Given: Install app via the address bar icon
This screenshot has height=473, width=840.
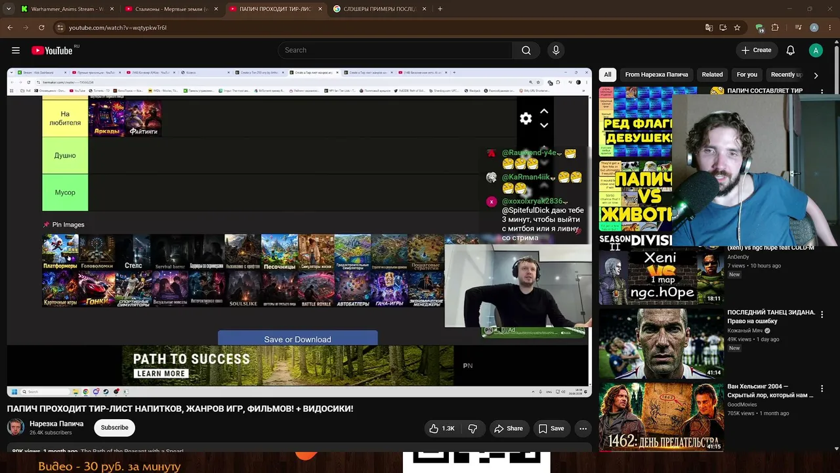Looking at the screenshot, I should click(723, 28).
